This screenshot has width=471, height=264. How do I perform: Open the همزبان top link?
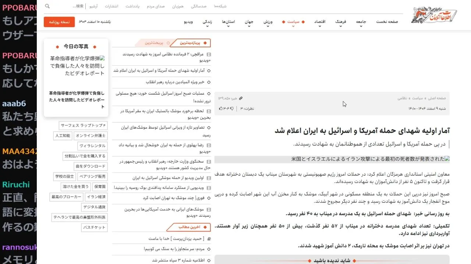(x=178, y=6)
